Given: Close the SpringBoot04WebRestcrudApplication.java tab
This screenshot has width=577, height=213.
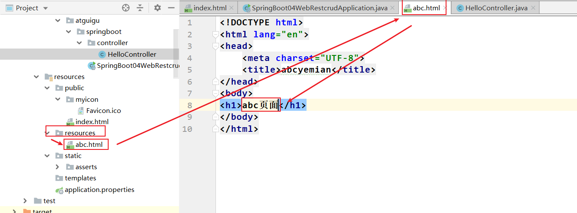Looking at the screenshot, I should coord(393,8).
